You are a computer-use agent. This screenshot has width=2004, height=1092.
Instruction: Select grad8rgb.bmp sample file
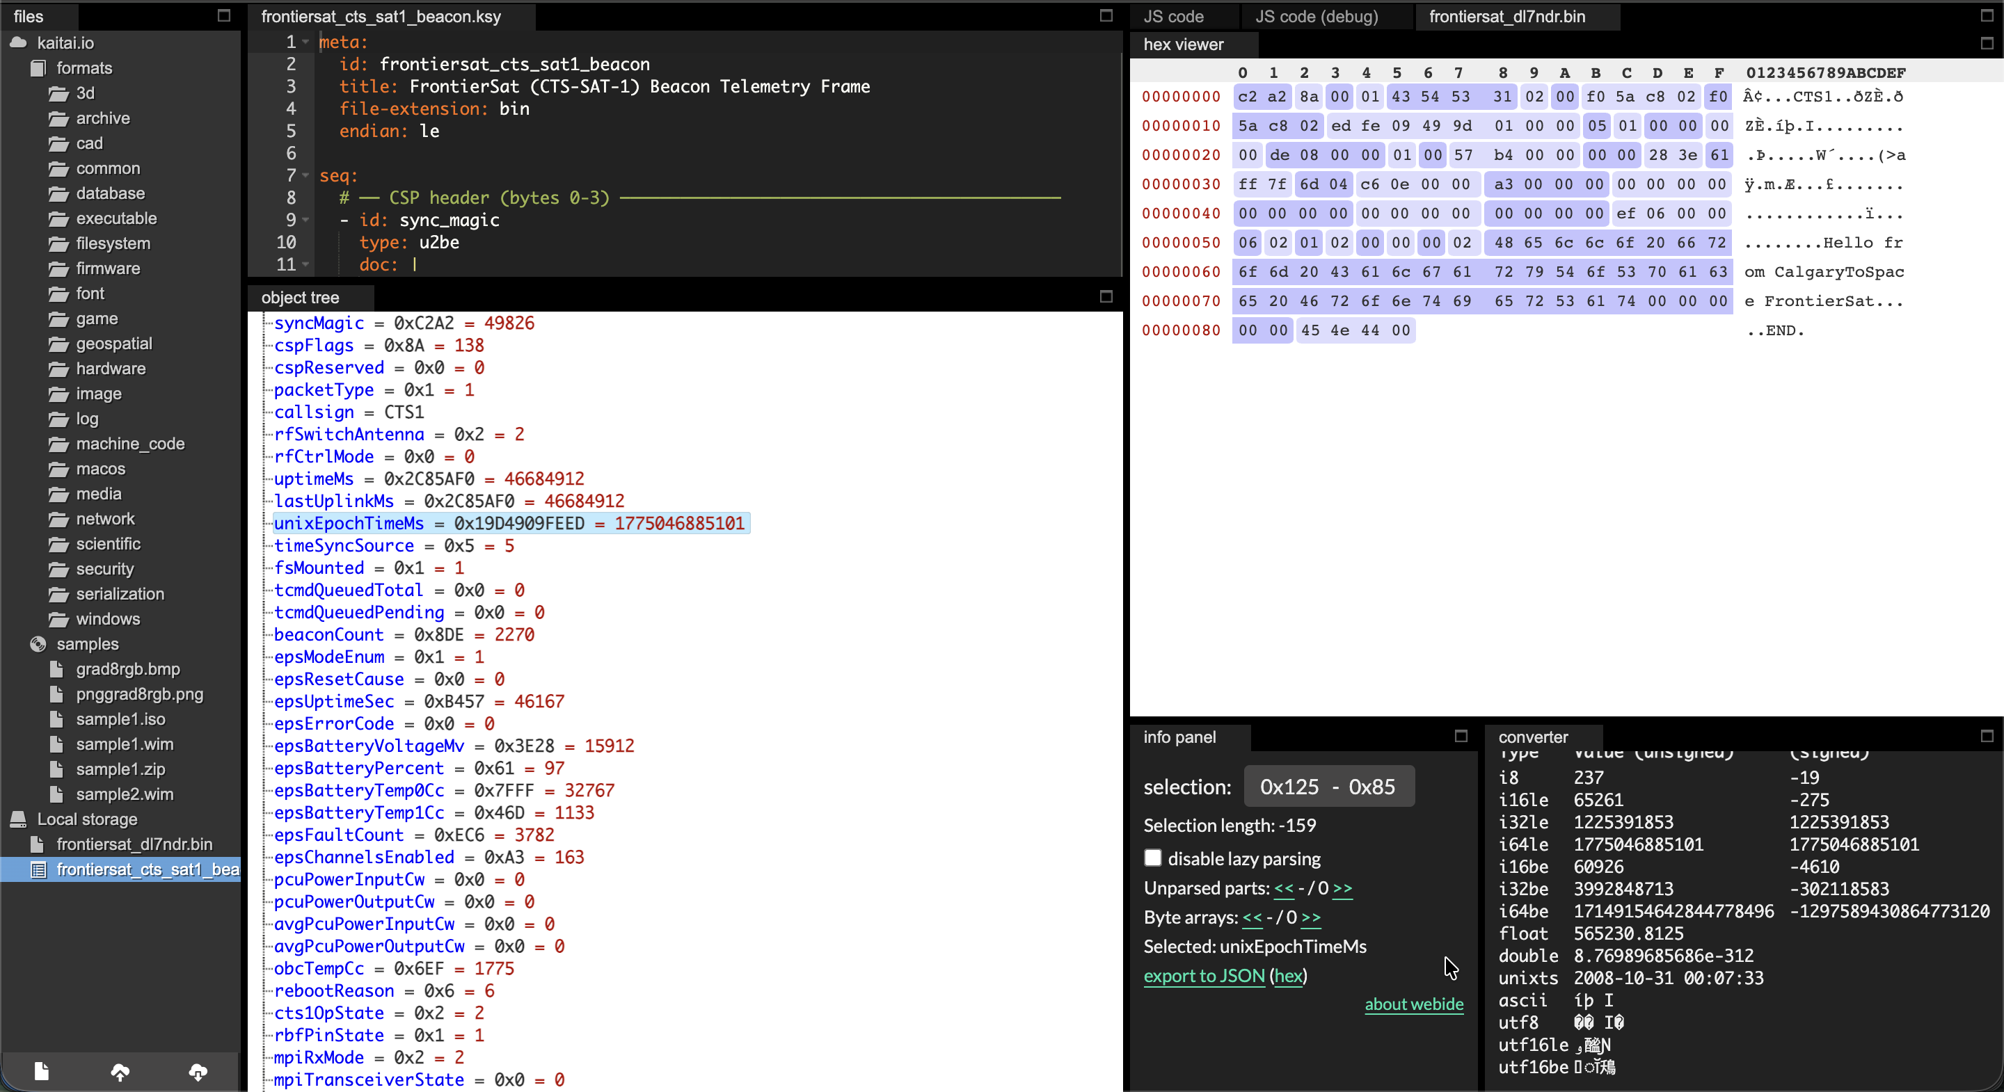tap(127, 669)
